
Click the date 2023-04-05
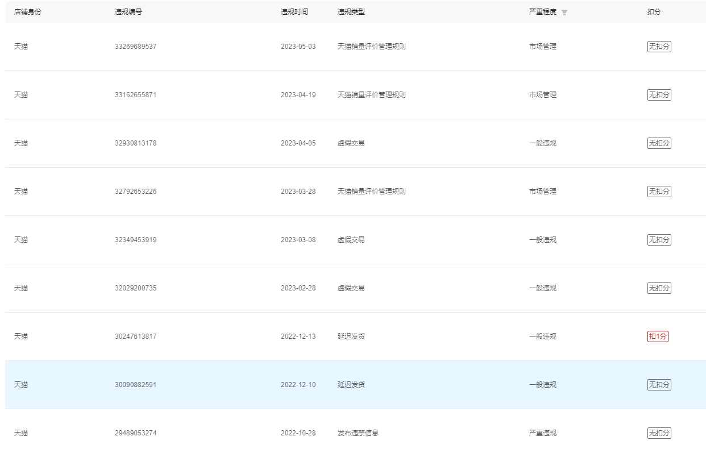pyautogui.click(x=298, y=143)
